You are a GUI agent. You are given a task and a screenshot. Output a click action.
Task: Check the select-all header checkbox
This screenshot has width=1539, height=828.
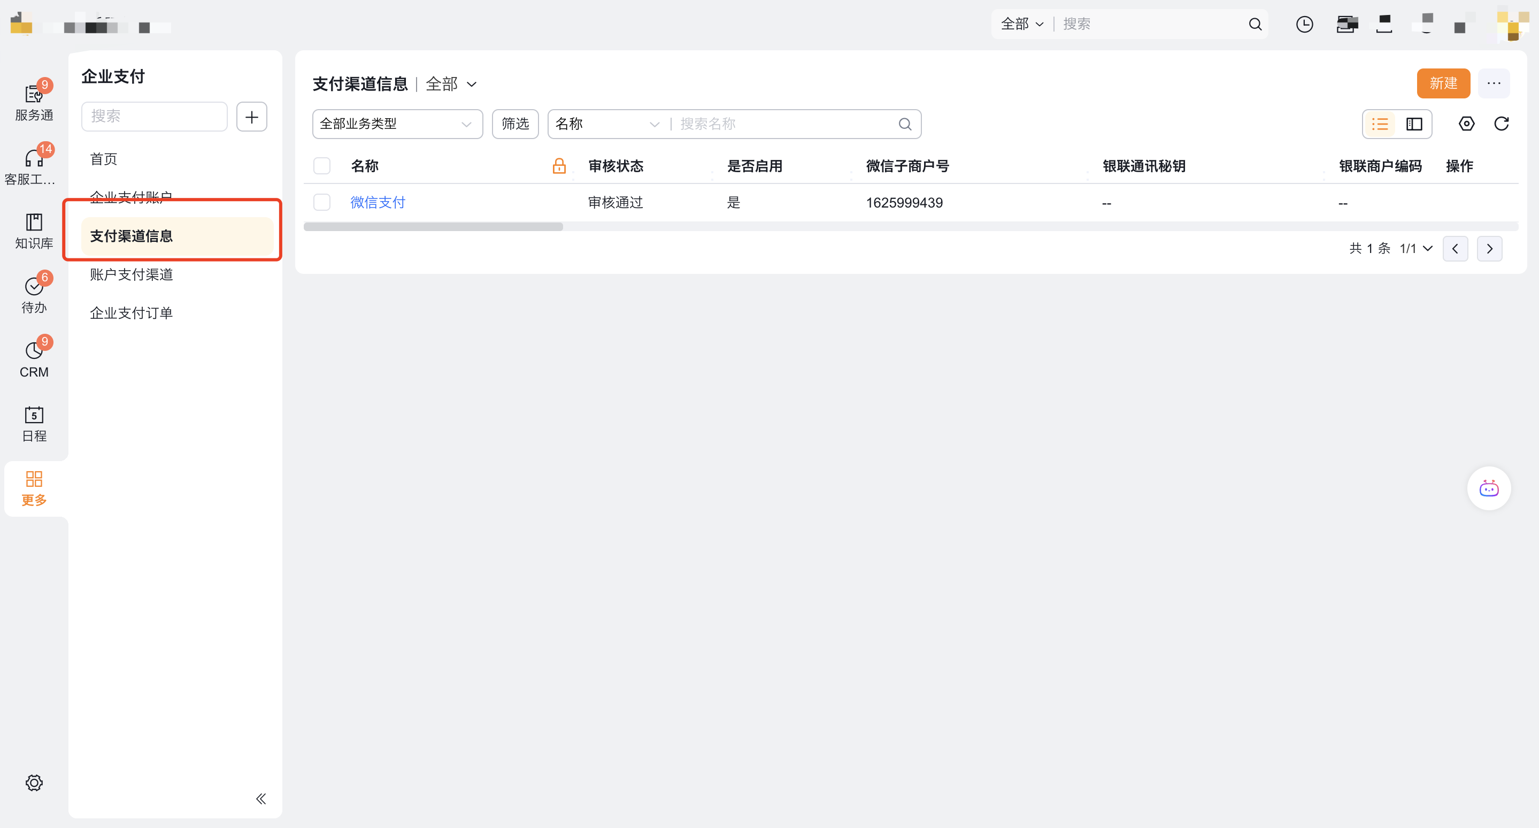point(321,165)
